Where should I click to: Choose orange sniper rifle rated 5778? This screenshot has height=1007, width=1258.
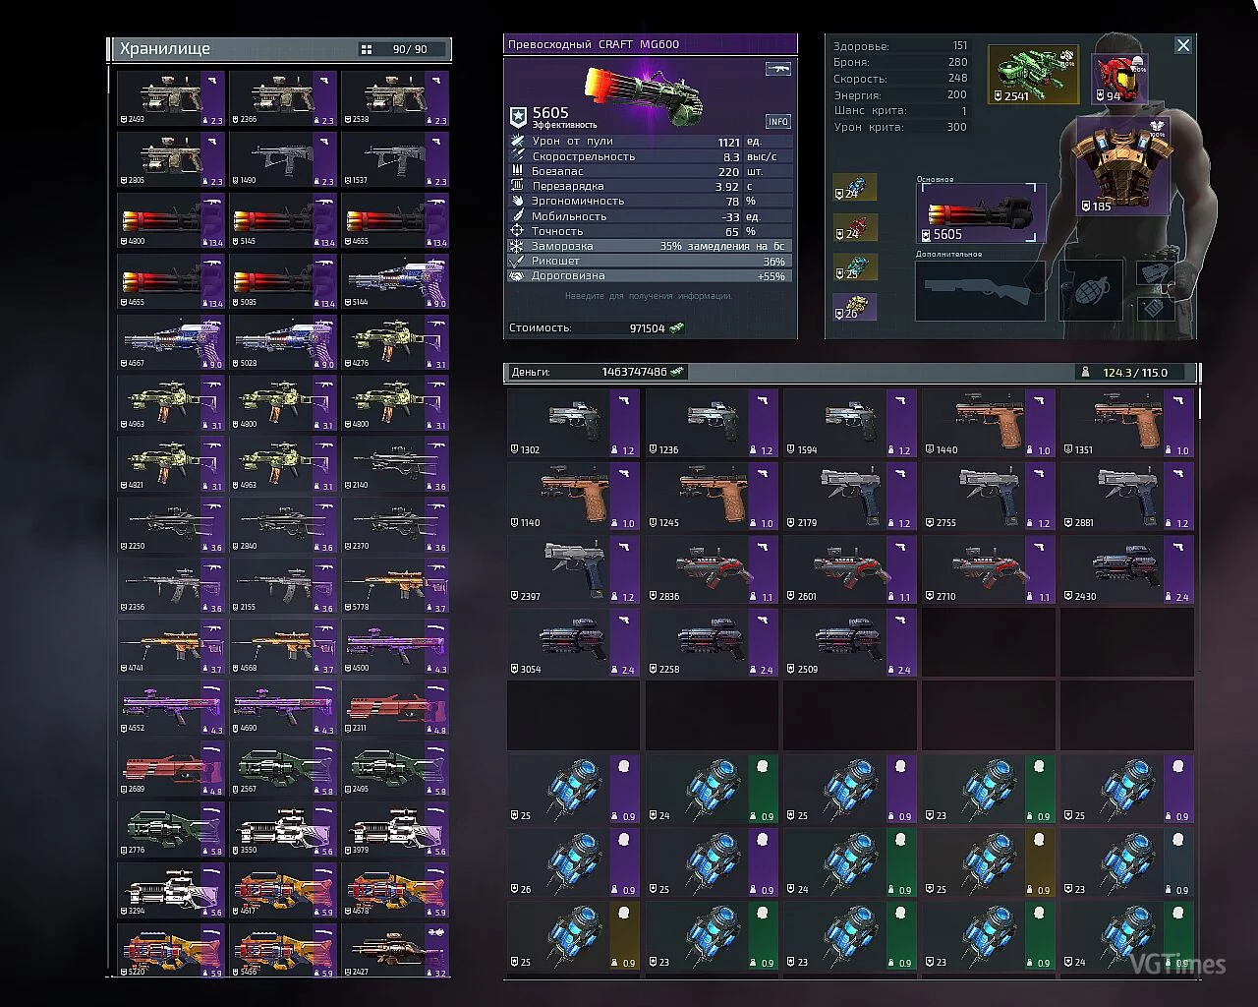coord(395,586)
